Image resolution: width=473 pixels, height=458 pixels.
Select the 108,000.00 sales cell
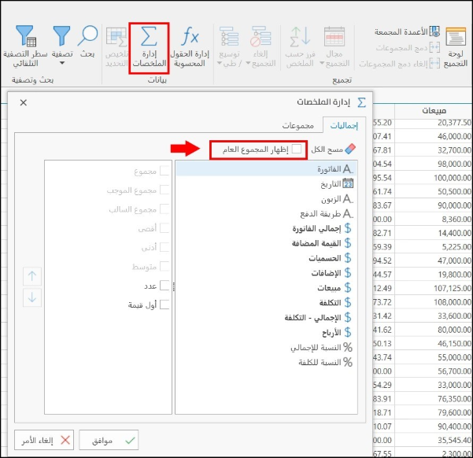(434, 302)
